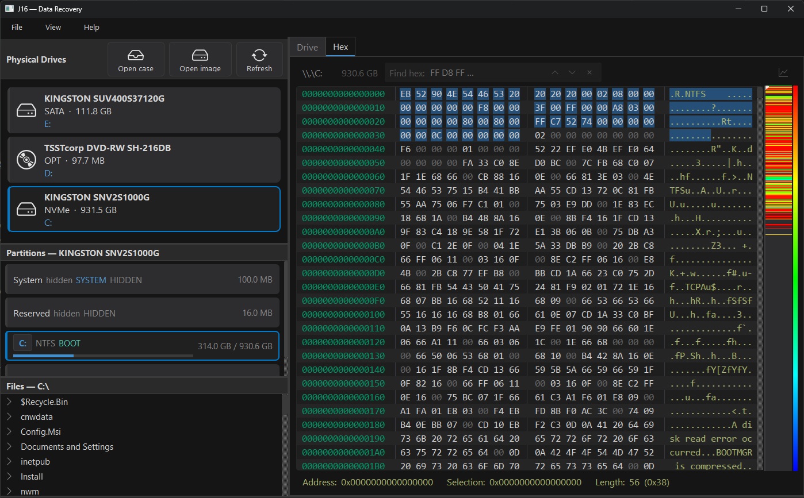Image resolution: width=804 pixels, height=498 pixels.
Task: Open the statistics chart icon
Action: tap(783, 73)
